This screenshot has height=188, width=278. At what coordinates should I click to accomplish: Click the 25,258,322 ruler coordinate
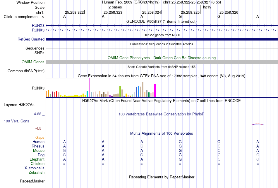74,12
